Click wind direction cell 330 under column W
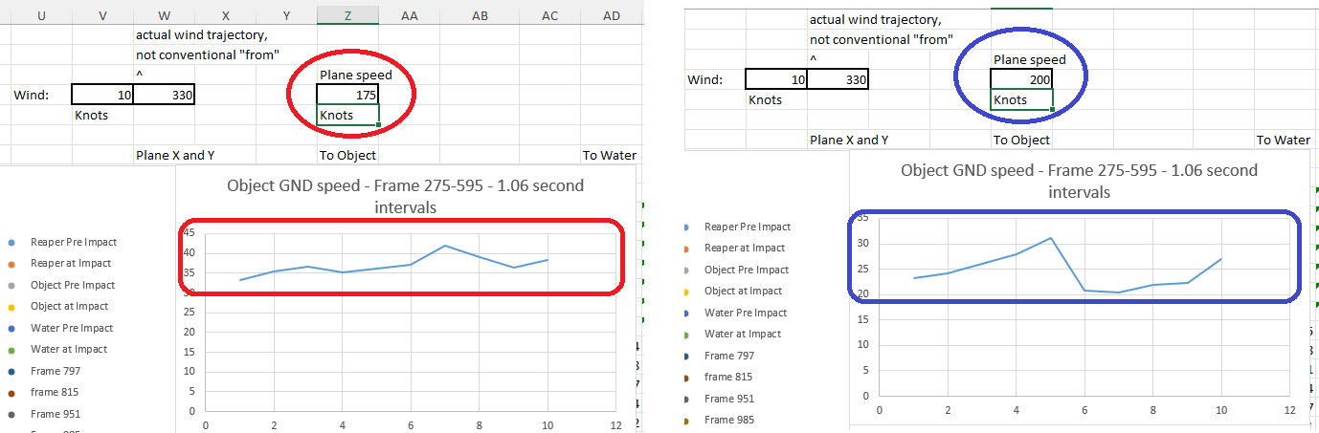The height and width of the screenshot is (433, 1319). (x=165, y=95)
